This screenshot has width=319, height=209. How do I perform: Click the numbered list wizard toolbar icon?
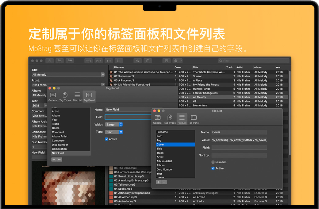pyautogui.click(x=119, y=61)
